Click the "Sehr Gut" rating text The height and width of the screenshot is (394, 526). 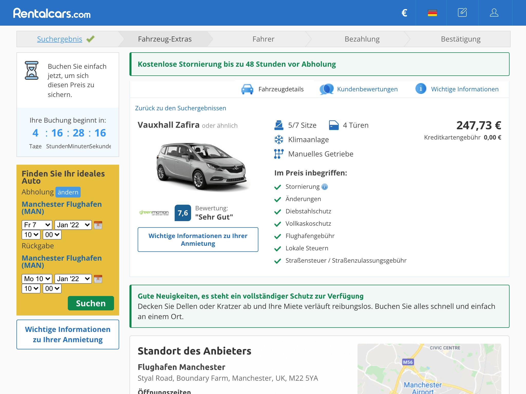click(214, 217)
